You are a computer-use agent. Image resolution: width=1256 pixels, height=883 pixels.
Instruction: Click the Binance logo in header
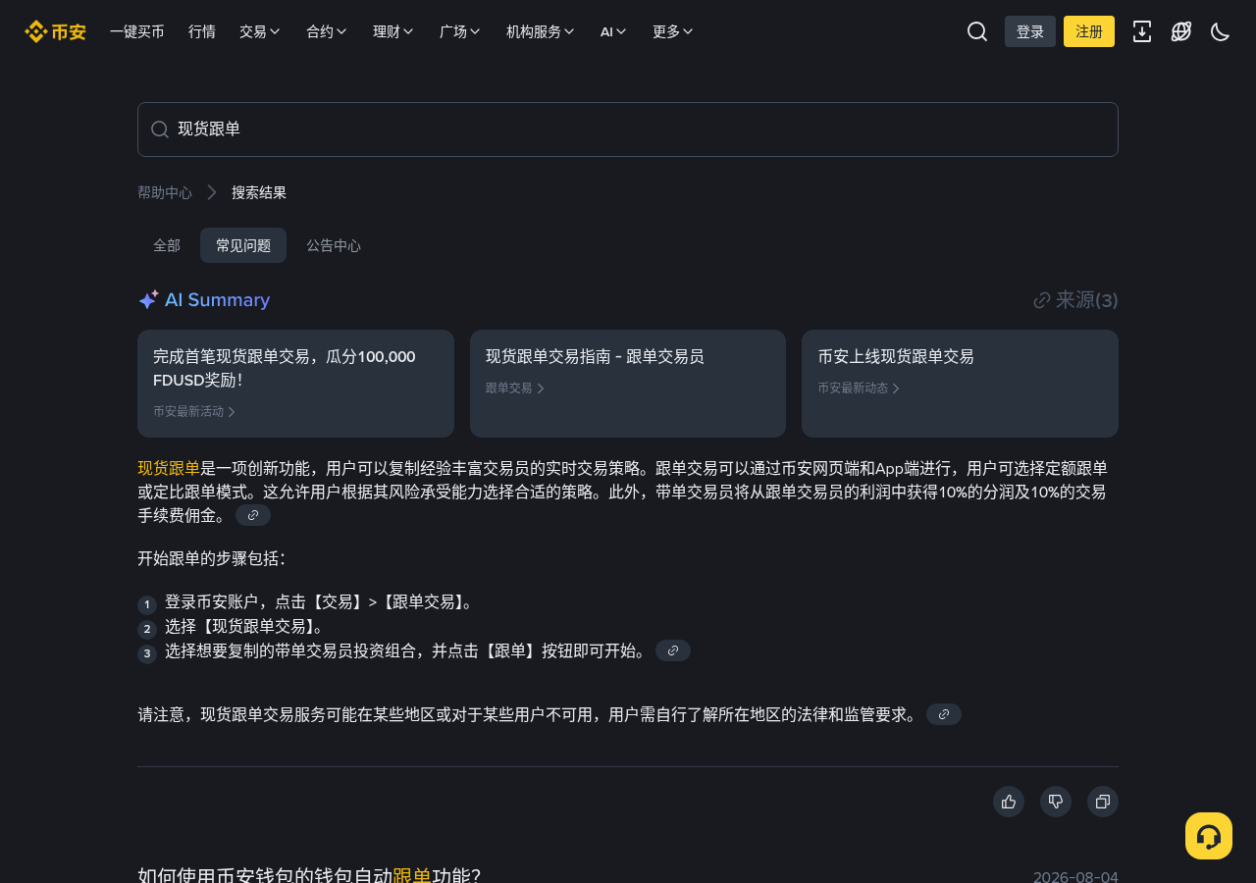(55, 31)
